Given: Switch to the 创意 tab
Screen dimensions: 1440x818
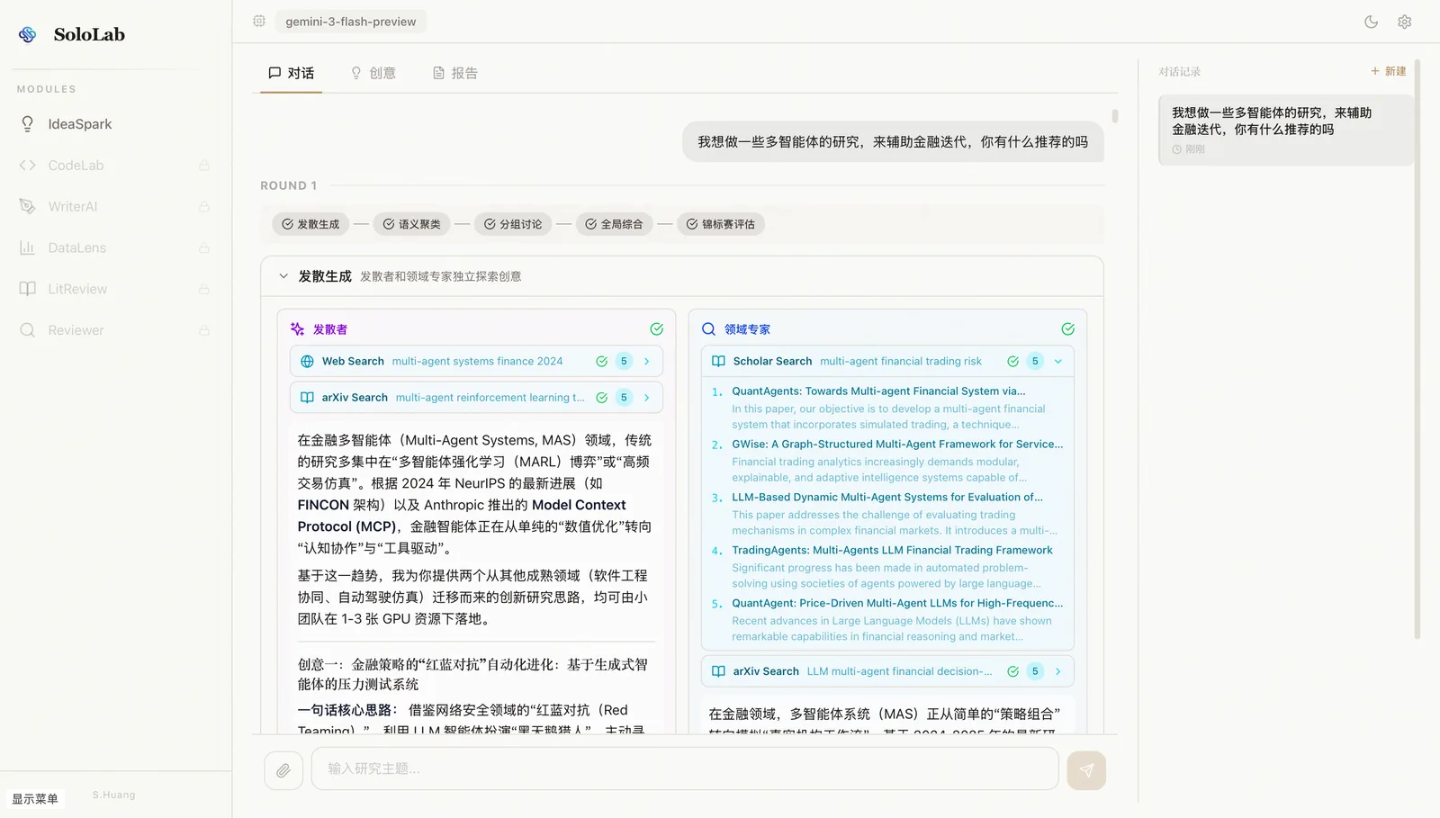Looking at the screenshot, I should (x=373, y=73).
